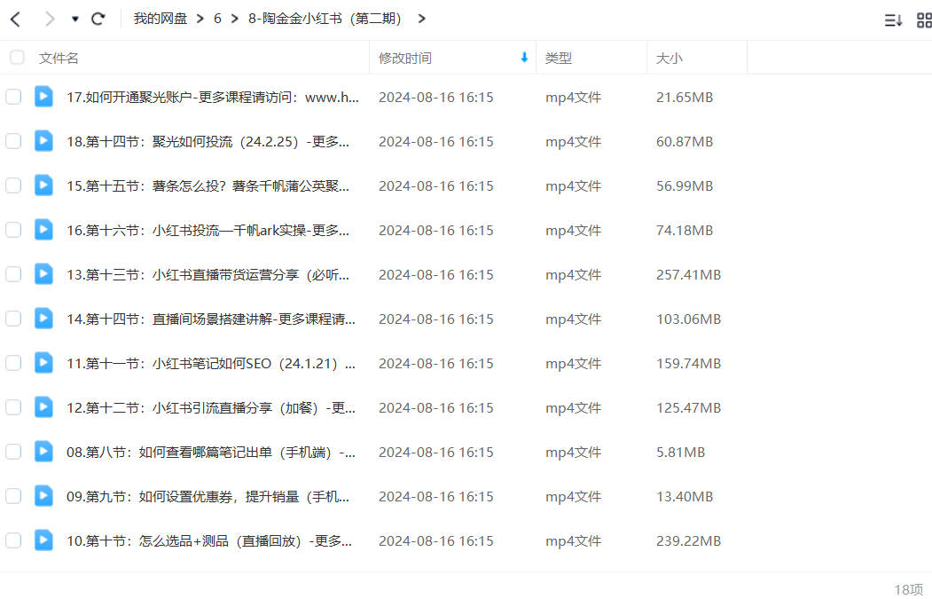Click size value 159.74MB
Screen dimensions: 932x599
click(688, 364)
